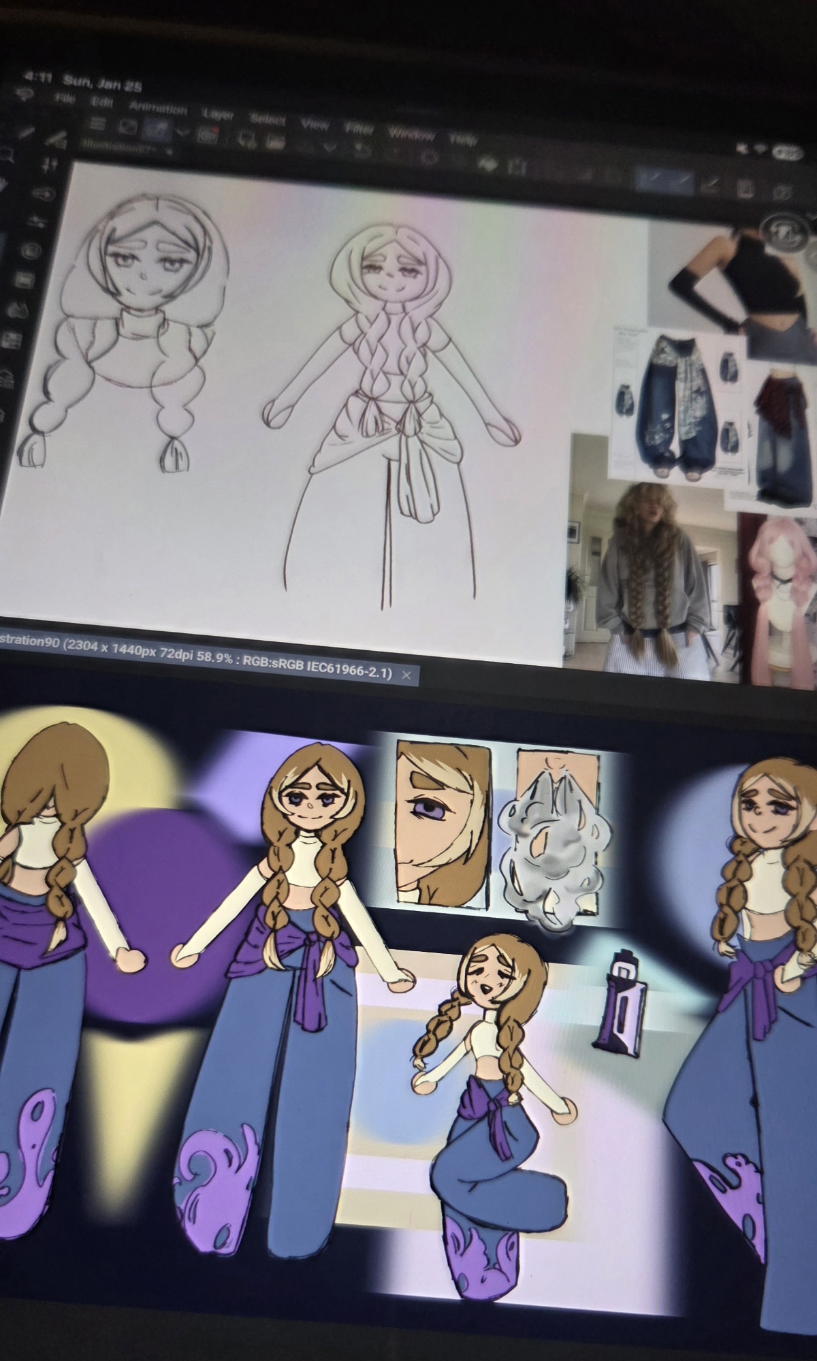
Task: Click the Window menu item
Action: coord(411,134)
